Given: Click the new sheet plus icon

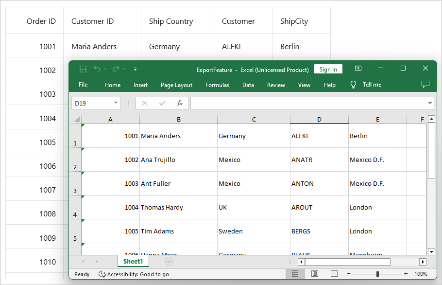Looking at the screenshot, I should coord(169,262).
